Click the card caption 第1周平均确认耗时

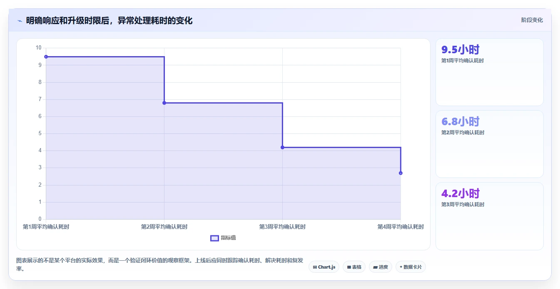[463, 61]
